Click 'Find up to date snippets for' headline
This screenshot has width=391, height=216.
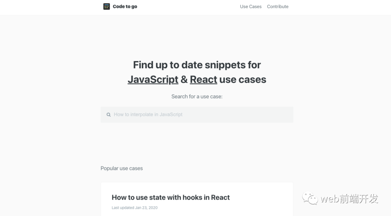197,65
